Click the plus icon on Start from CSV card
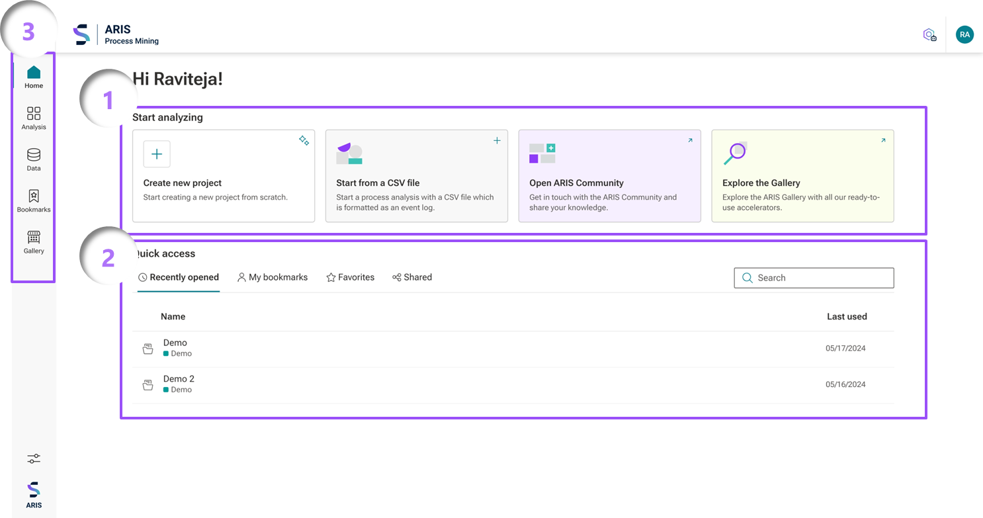Viewport: 983px width, 518px height. click(x=497, y=140)
